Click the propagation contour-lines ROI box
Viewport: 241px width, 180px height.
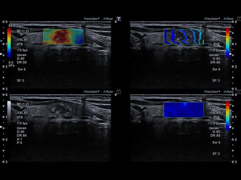184,37
